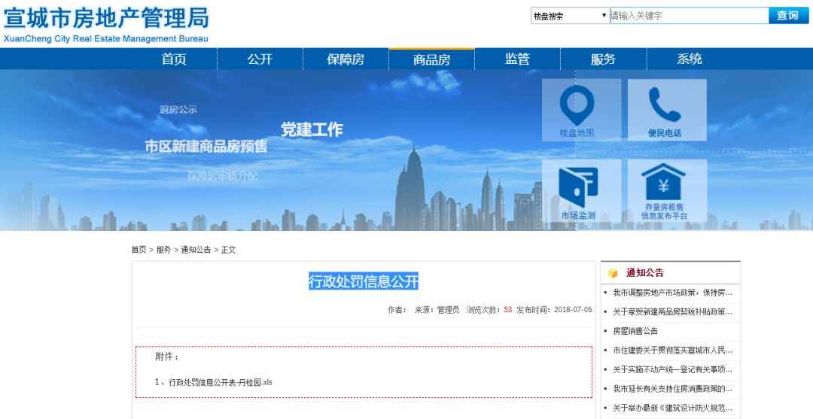Open the 党建工作 banner link

pyautogui.click(x=312, y=130)
